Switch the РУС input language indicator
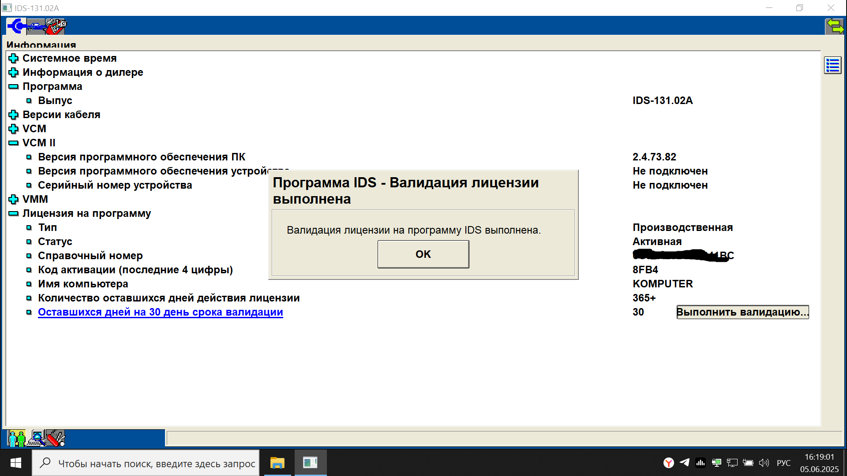Screen dimensions: 847x476 (783, 463)
